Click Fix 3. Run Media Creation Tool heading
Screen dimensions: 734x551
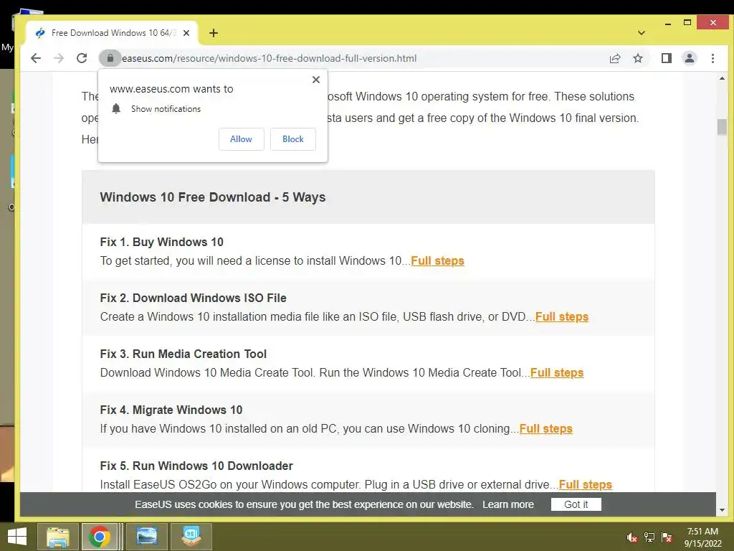[x=183, y=354]
